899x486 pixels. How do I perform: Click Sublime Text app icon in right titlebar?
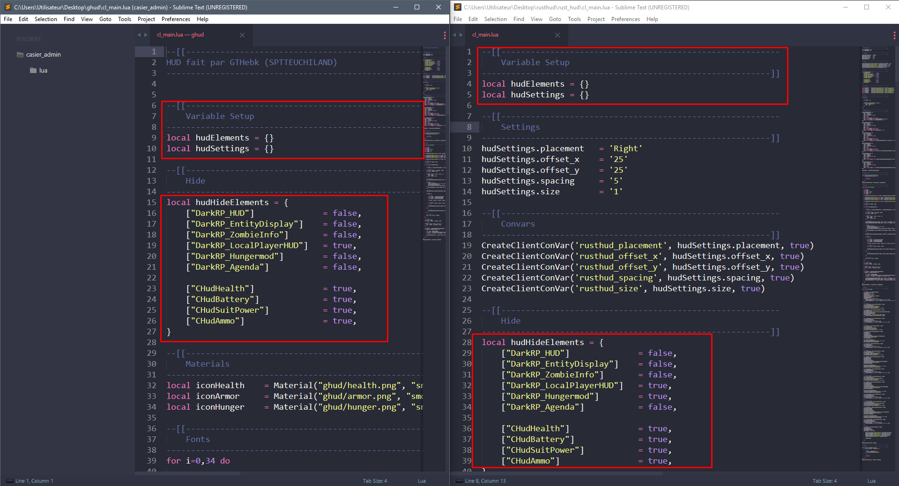pyautogui.click(x=458, y=7)
